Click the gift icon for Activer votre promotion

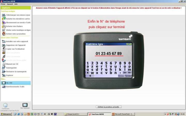4,34
